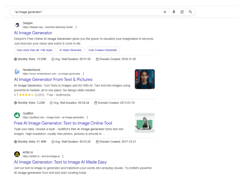The height and width of the screenshot is (176, 247).
Task: Open more options for DeepAI result
Action: [x=76, y=27]
